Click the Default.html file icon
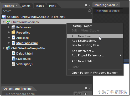 (13, 53)
